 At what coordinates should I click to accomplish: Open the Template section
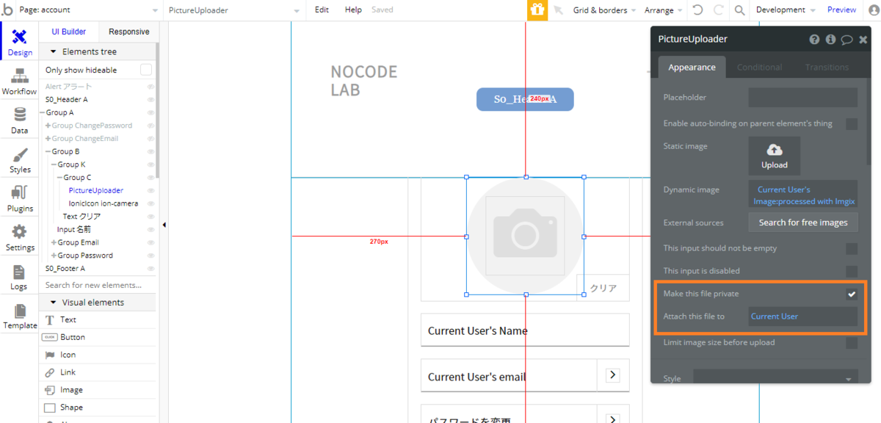click(20, 316)
